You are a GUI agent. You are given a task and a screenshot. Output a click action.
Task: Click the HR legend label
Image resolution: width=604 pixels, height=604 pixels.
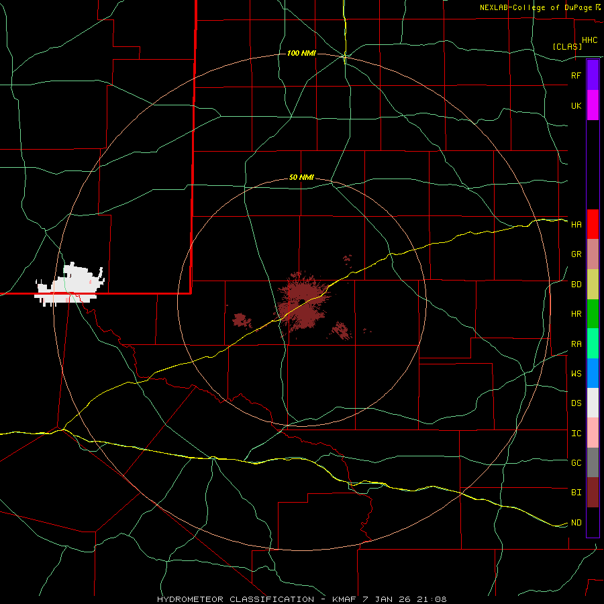click(576, 314)
